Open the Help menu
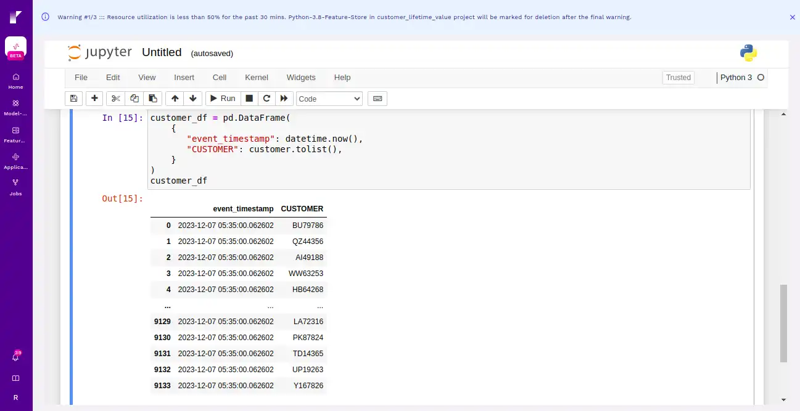Screen dimensions: 800x411 click(x=342, y=78)
